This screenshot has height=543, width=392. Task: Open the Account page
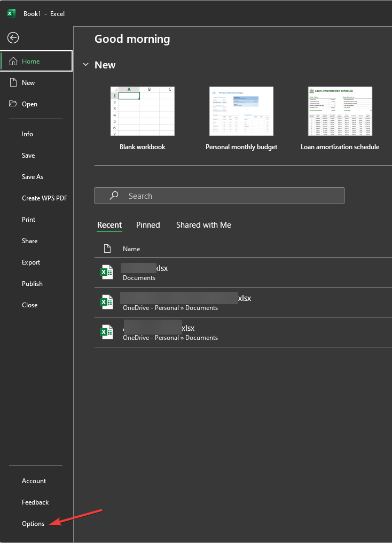point(34,481)
